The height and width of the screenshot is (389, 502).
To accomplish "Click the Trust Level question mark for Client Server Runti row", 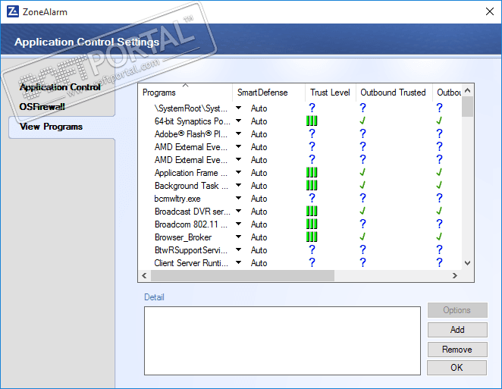I will [x=312, y=262].
